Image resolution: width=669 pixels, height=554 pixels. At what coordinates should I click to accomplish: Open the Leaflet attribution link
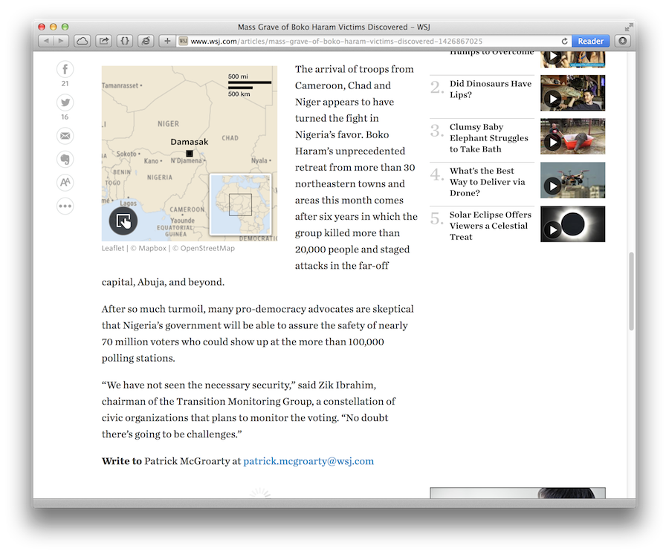point(113,248)
